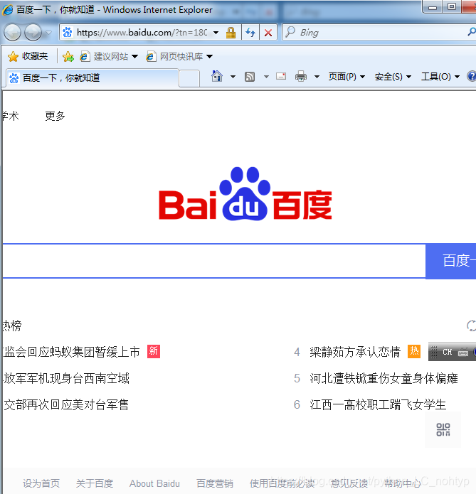Click into the Baidu search input field
Screen dimensions: 476x494
(x=214, y=261)
